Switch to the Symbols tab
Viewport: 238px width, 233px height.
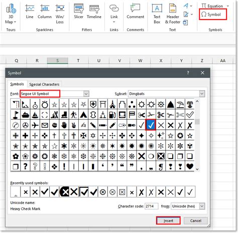tap(17, 84)
